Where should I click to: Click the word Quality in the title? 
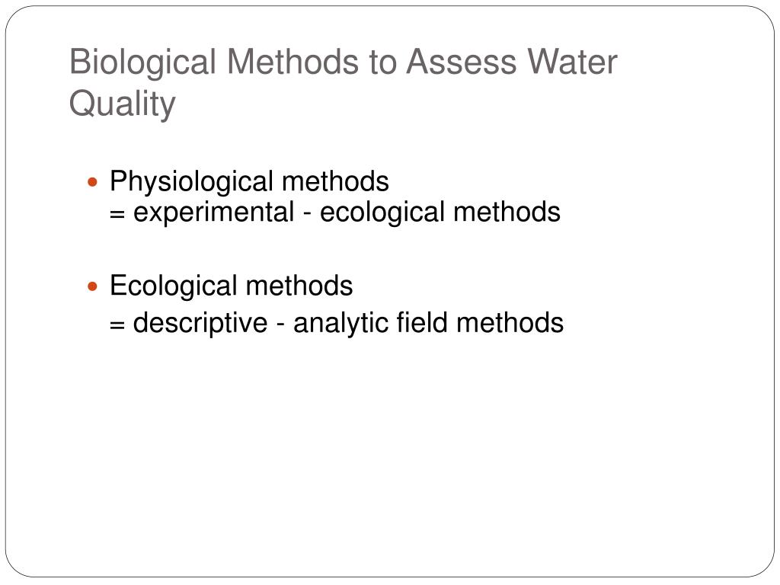pyautogui.click(x=123, y=104)
